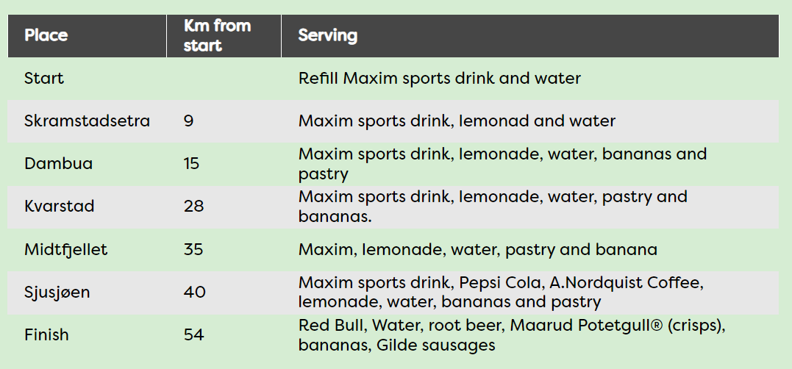Select the Skramstadsetra place name

(x=87, y=121)
